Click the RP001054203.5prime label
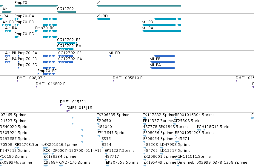The width and height of the screenshot is (254, 167). (x=195, y=133)
